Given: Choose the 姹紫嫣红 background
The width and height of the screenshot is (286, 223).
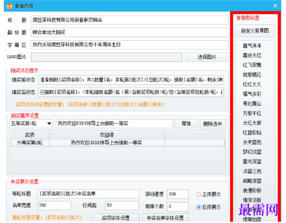Looking at the screenshot, I should coord(252,75).
